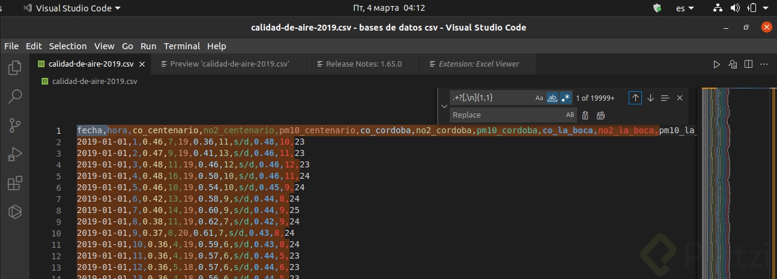Viewport: 777px width, 279px height.
Task: Click the open preview icon in the editor title bar
Action: pyautogui.click(x=733, y=64)
